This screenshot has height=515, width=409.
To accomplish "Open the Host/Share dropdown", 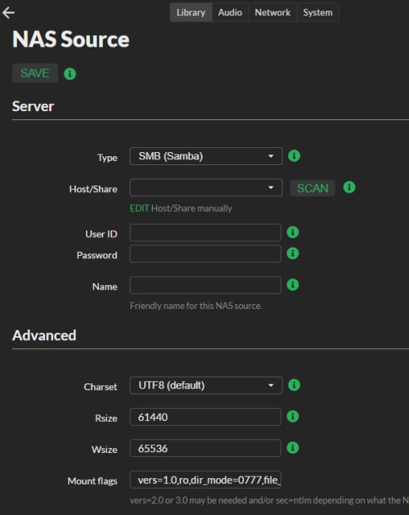I will tap(206, 187).
